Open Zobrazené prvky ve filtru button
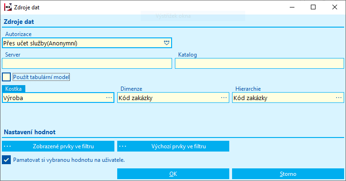Image resolution: width=346 pixels, height=181 pixels. 58,146
